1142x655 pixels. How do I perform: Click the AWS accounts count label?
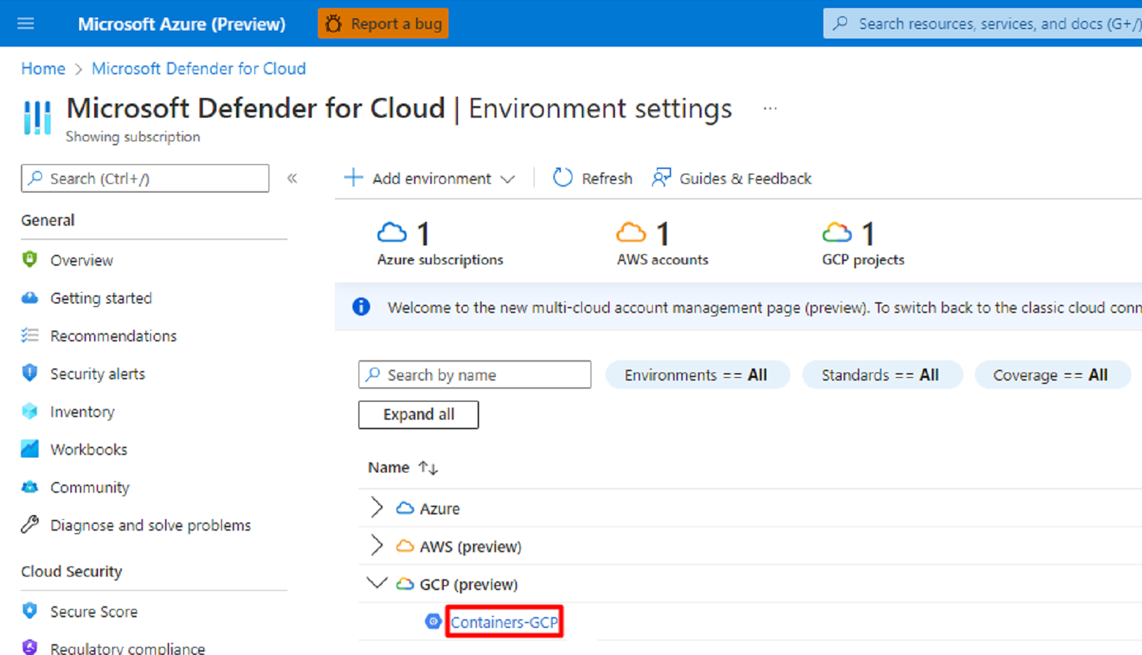point(662,260)
